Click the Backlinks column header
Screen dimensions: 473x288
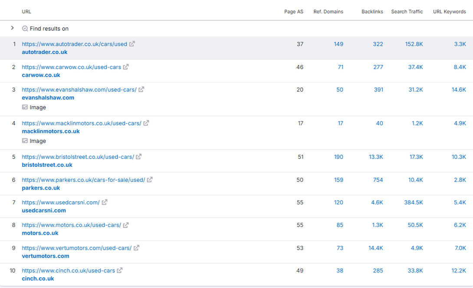(372, 12)
